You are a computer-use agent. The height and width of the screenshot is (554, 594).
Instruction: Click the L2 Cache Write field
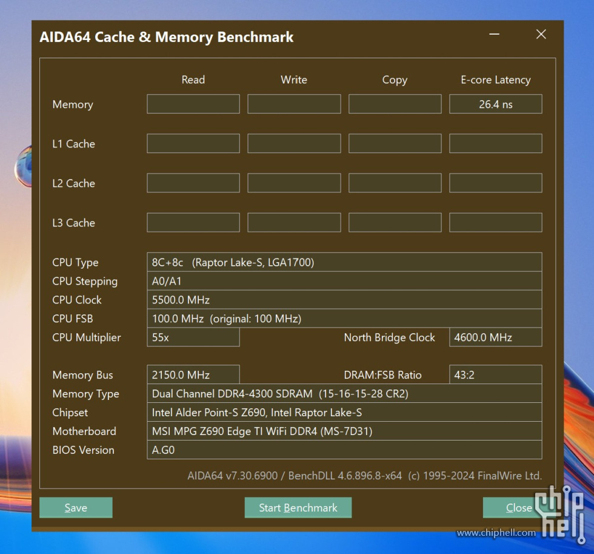click(x=294, y=183)
